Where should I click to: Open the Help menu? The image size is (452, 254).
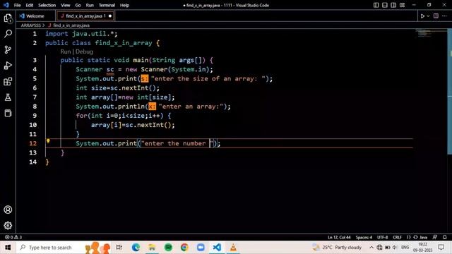pos(124,5)
